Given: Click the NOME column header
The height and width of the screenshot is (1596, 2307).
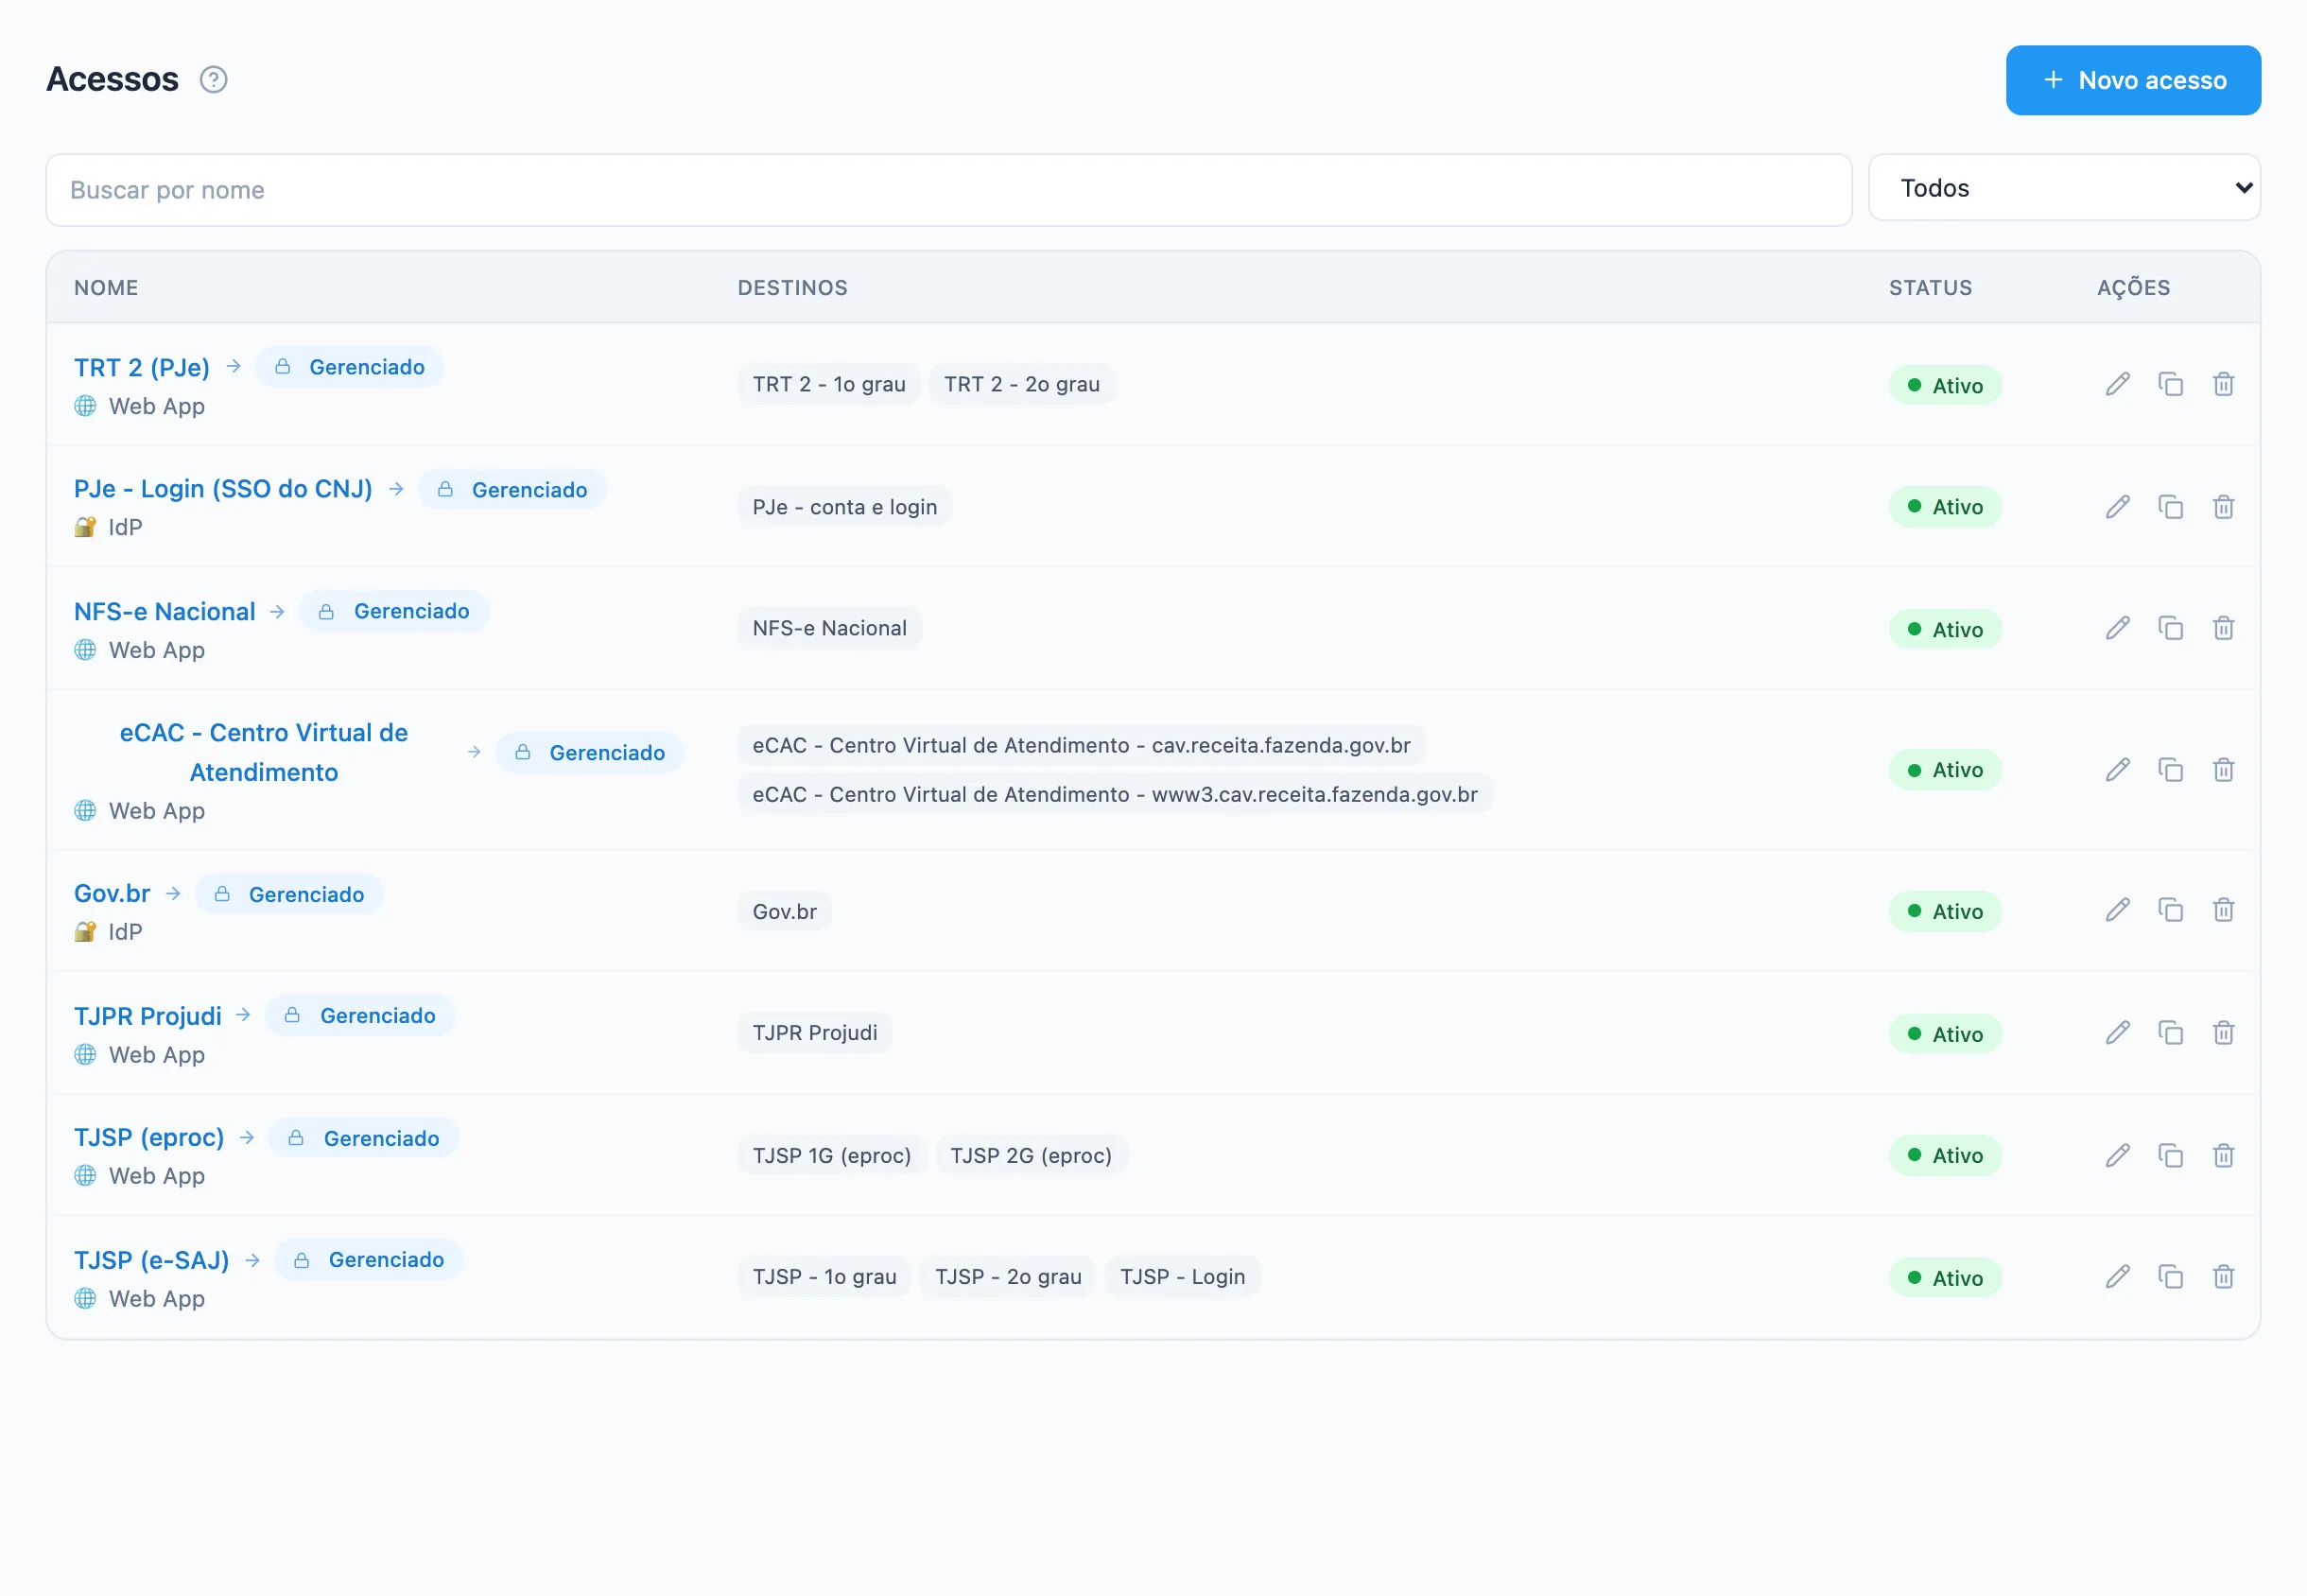Looking at the screenshot, I should (106, 288).
